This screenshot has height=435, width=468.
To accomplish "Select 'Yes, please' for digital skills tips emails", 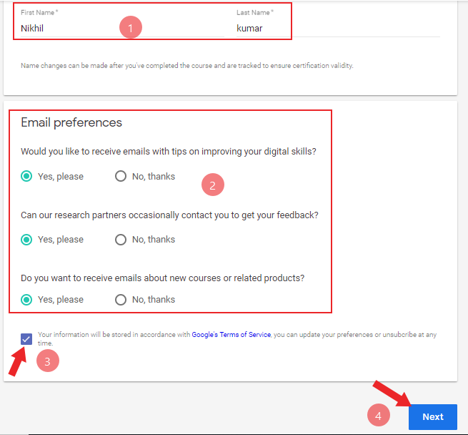I will coord(26,176).
